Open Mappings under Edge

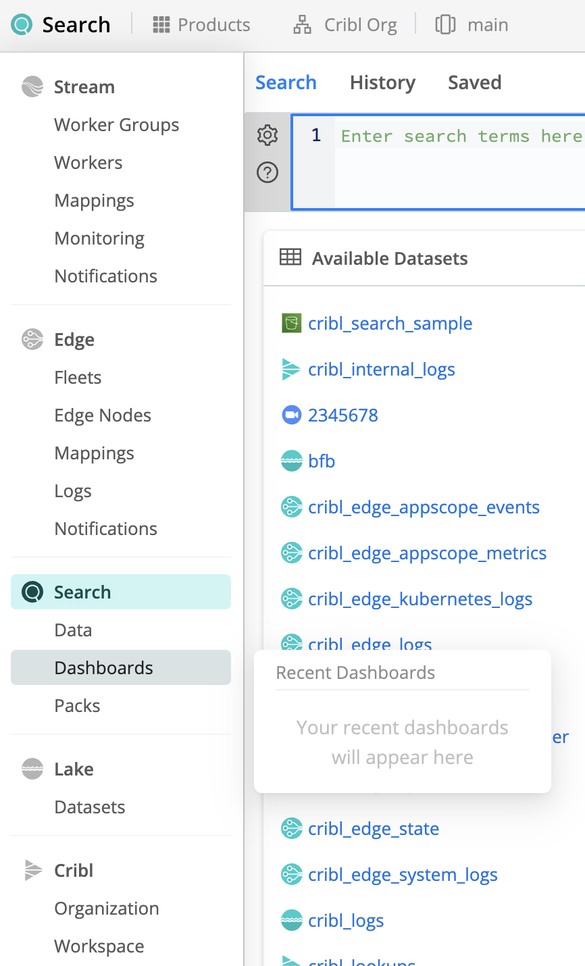point(95,453)
